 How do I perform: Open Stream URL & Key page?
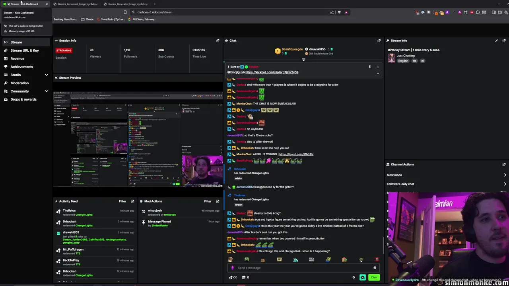(24, 50)
